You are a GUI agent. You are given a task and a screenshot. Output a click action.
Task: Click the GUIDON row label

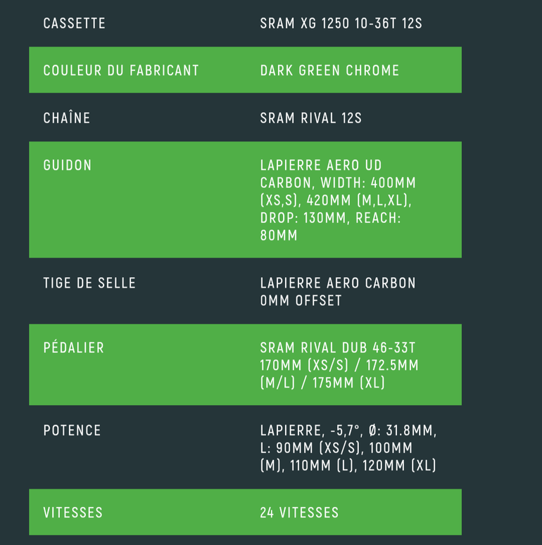(68, 165)
